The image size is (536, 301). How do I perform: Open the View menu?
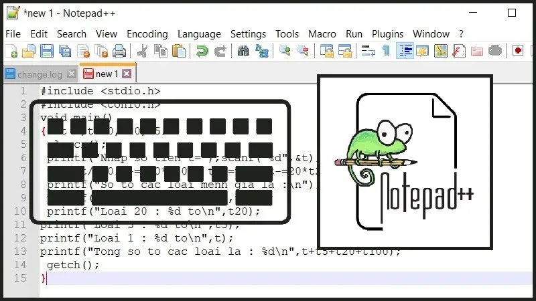point(107,34)
